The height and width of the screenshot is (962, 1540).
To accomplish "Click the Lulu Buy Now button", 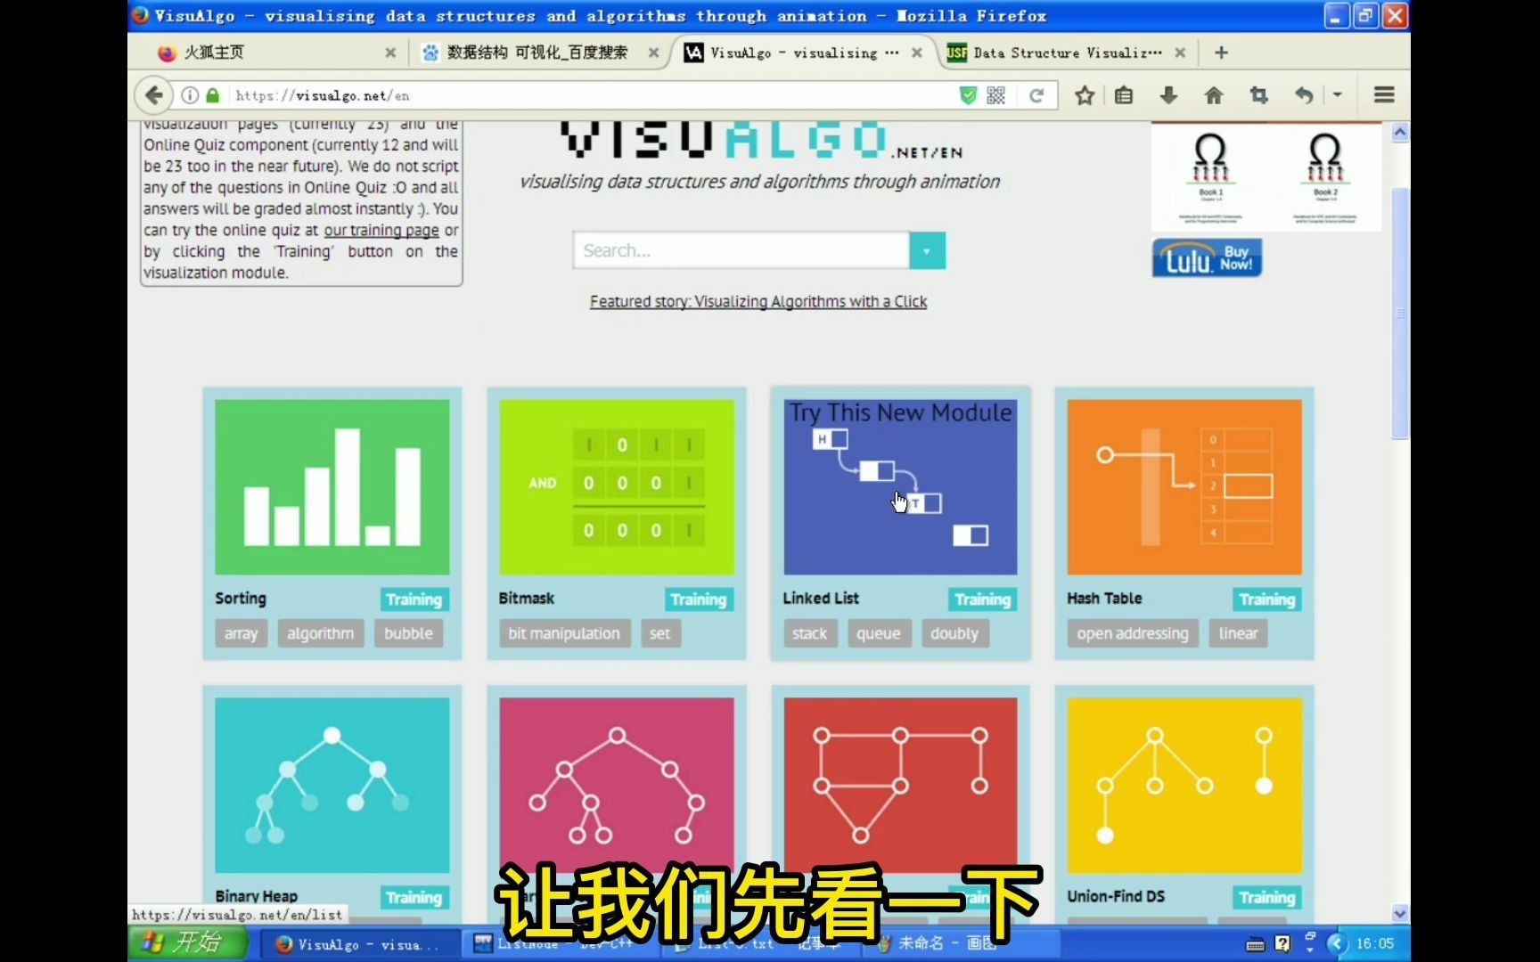I will point(1207,257).
